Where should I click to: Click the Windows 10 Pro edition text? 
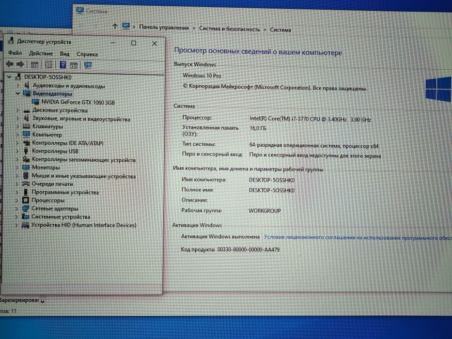[x=202, y=76]
